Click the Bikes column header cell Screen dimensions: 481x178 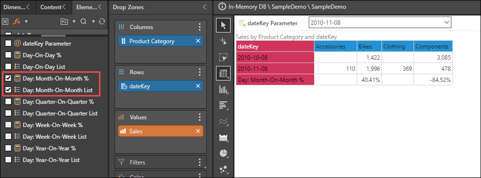coord(369,47)
